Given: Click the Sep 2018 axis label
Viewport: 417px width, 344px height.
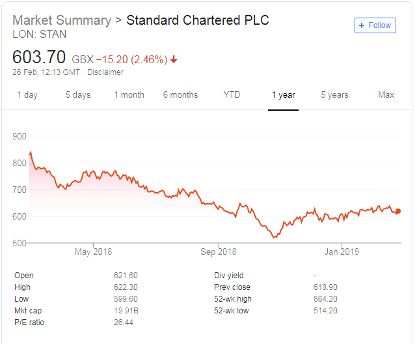Looking at the screenshot, I should [x=219, y=251].
